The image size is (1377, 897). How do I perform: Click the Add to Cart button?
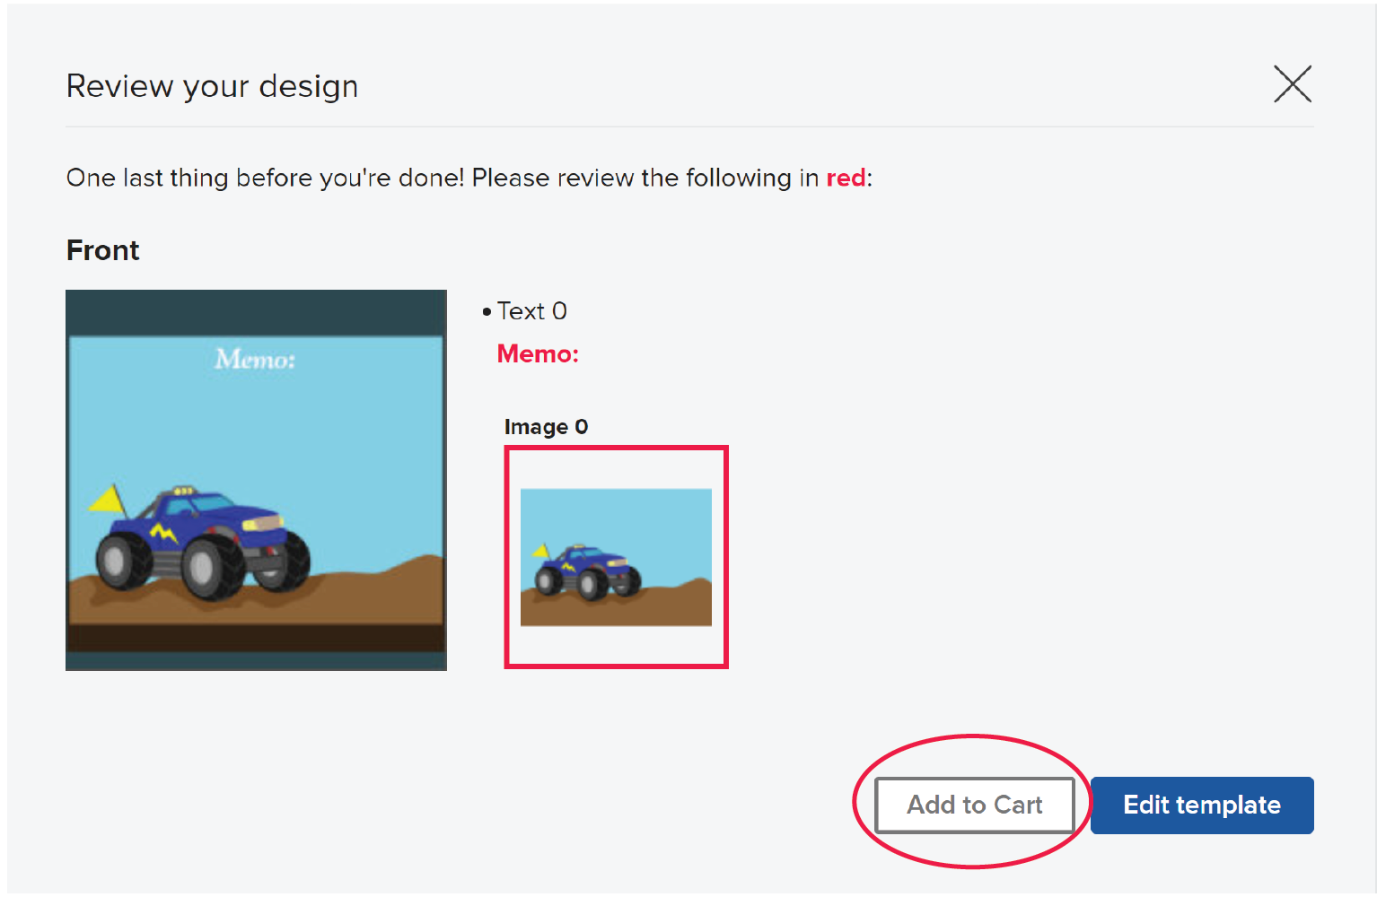click(x=975, y=805)
